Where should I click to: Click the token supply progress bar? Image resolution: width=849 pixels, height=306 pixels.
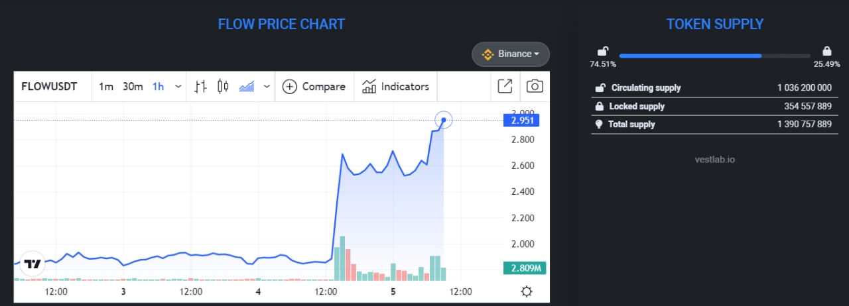pyautogui.click(x=714, y=56)
